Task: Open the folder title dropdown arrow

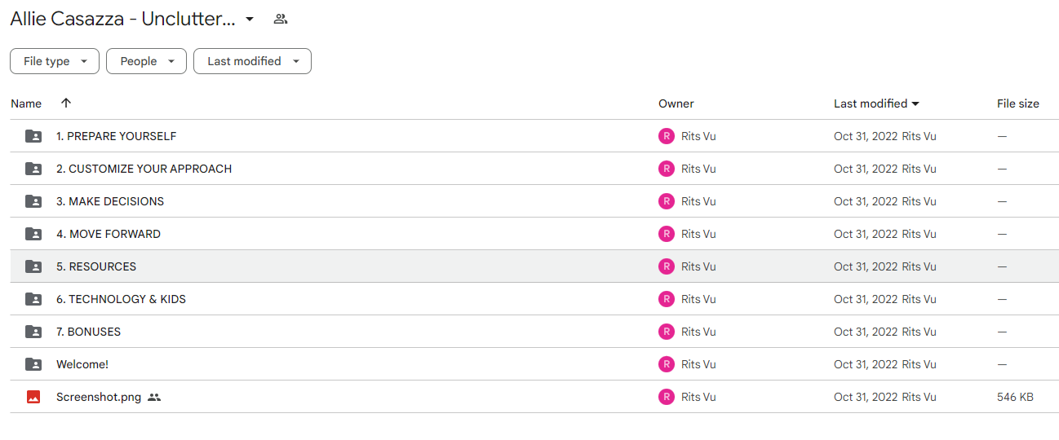Action: click(250, 19)
